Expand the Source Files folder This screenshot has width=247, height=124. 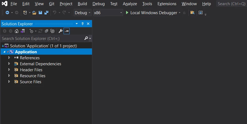click(9, 82)
